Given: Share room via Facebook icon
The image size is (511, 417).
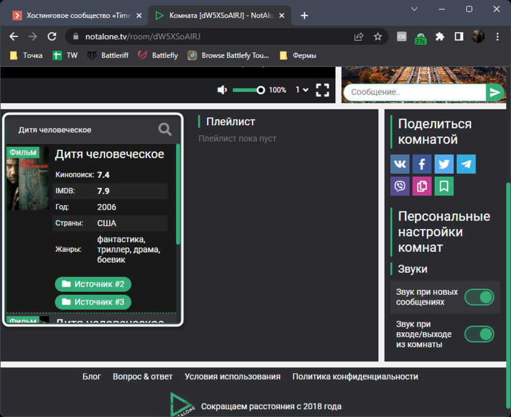Looking at the screenshot, I should pyautogui.click(x=422, y=164).
